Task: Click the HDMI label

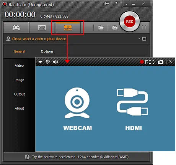Action: tap(134, 128)
